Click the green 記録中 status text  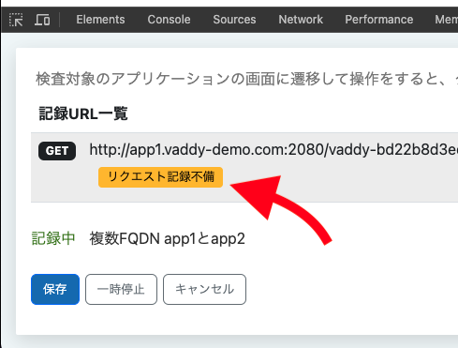pyautogui.click(x=53, y=238)
